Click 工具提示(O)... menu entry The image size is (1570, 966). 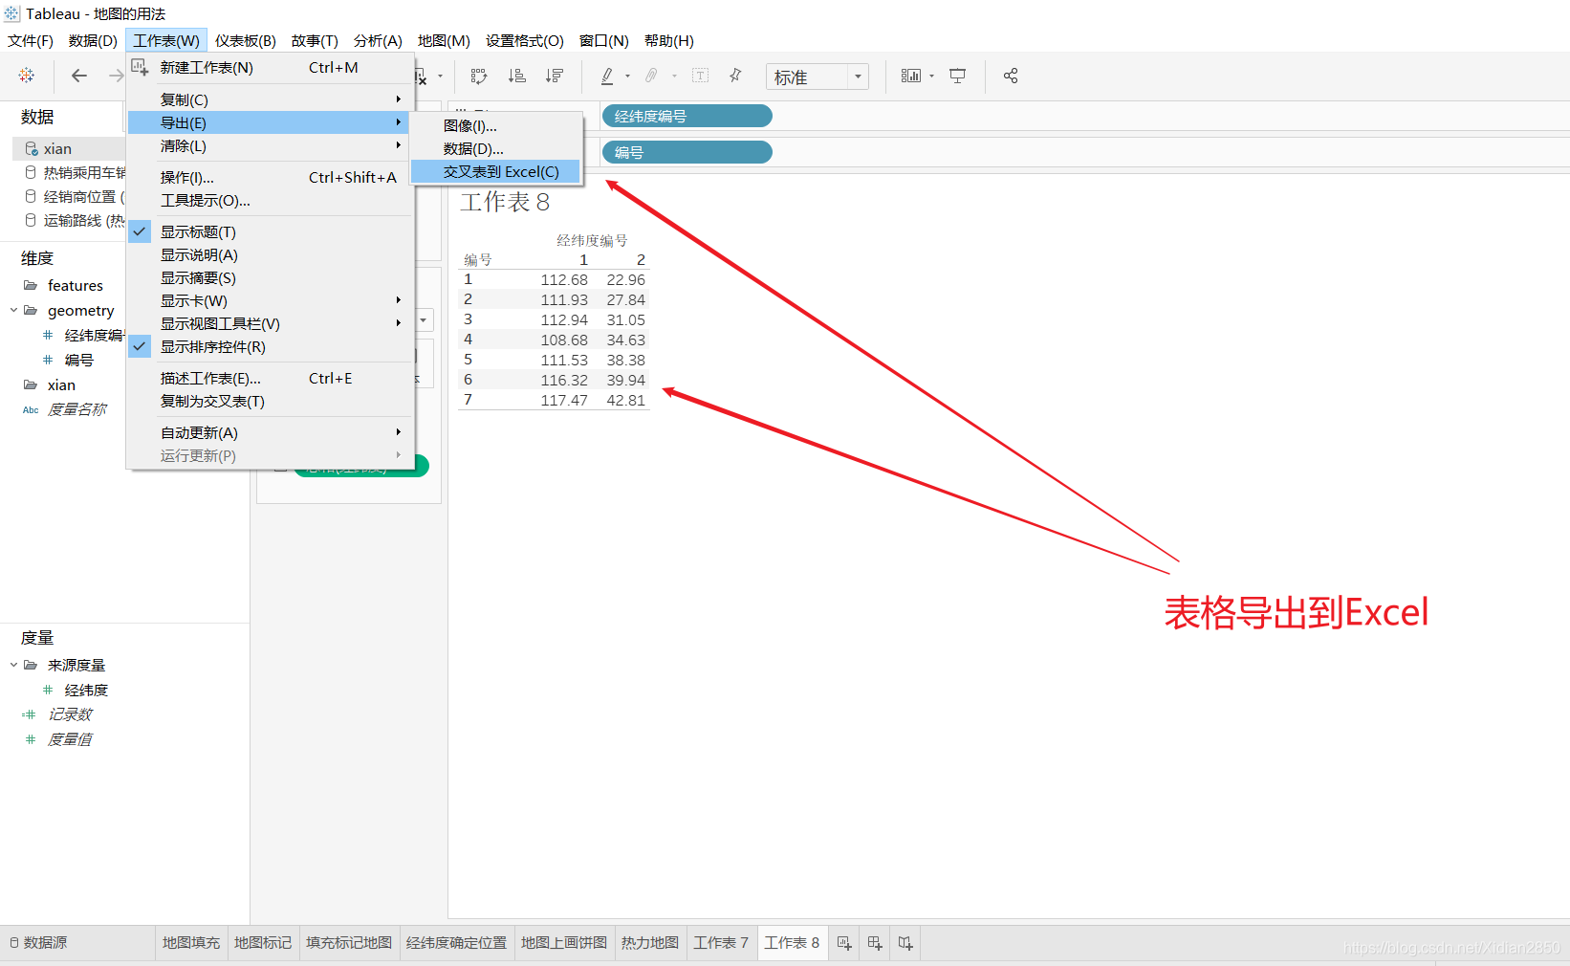coord(270,200)
